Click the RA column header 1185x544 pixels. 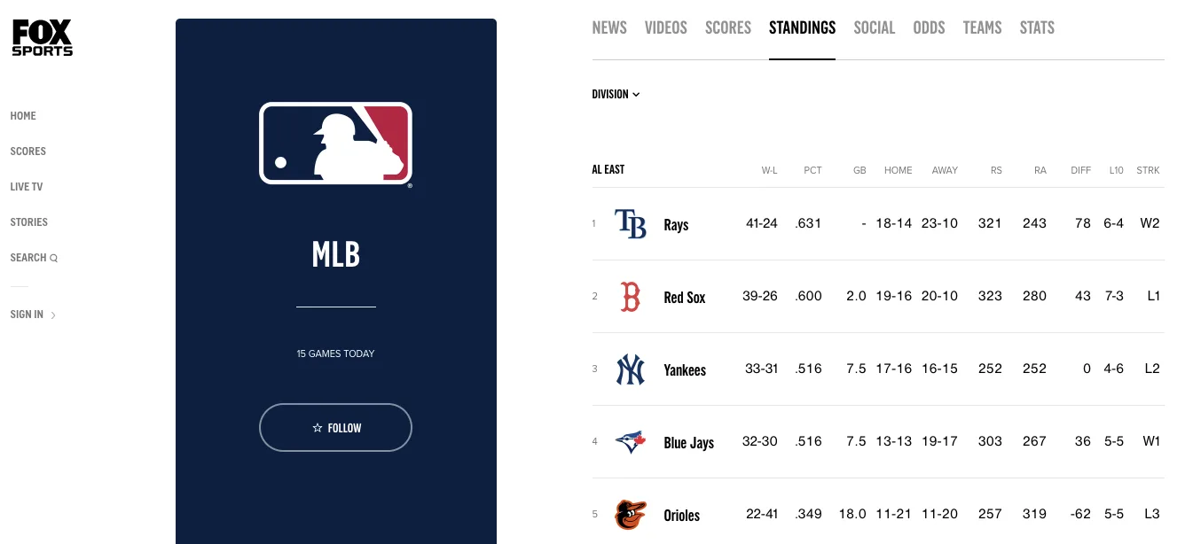click(1040, 170)
